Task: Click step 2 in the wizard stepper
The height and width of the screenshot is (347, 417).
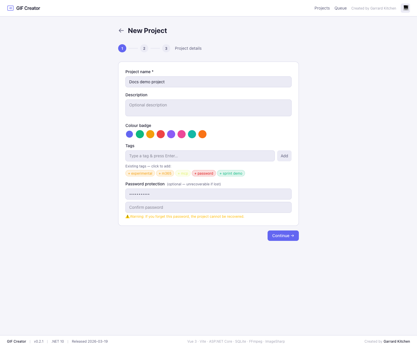Action: (144, 48)
